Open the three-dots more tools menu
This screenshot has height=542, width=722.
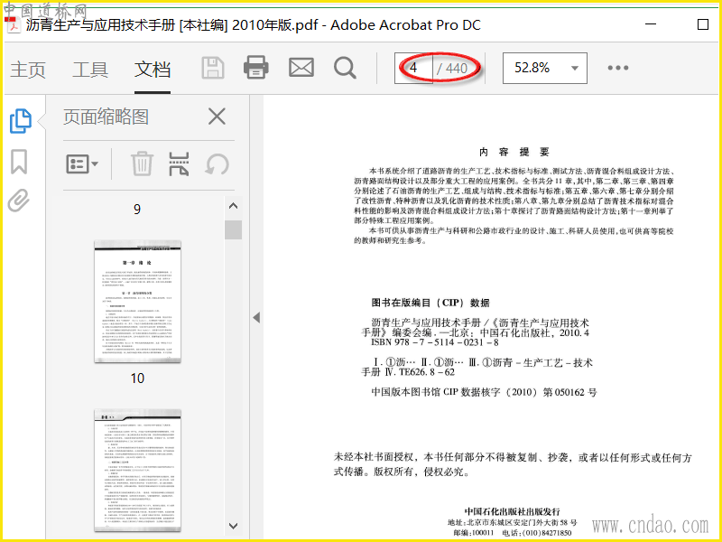[x=618, y=69]
